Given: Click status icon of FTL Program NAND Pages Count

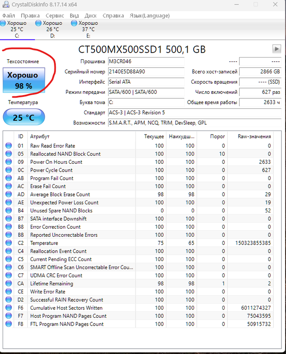Looking at the screenshot, I should click(x=8, y=324).
